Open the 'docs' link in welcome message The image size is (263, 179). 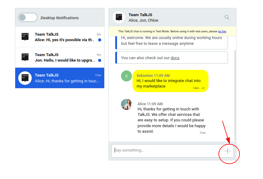click(175, 58)
